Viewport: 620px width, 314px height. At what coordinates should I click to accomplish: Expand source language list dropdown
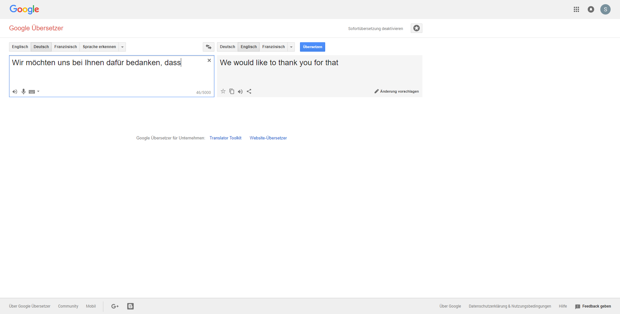(122, 47)
